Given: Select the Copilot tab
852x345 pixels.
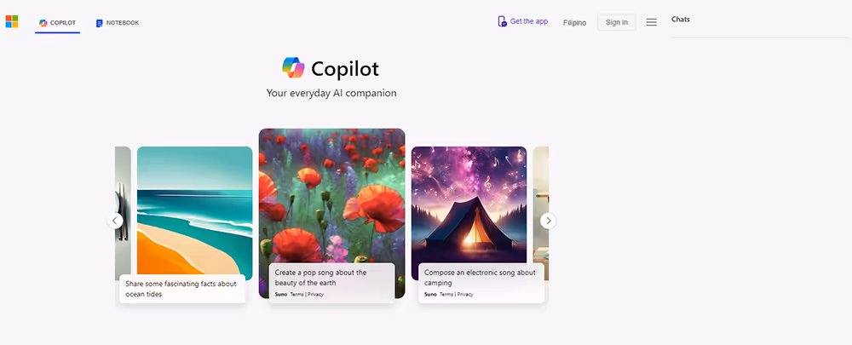Looking at the screenshot, I should click(x=58, y=23).
